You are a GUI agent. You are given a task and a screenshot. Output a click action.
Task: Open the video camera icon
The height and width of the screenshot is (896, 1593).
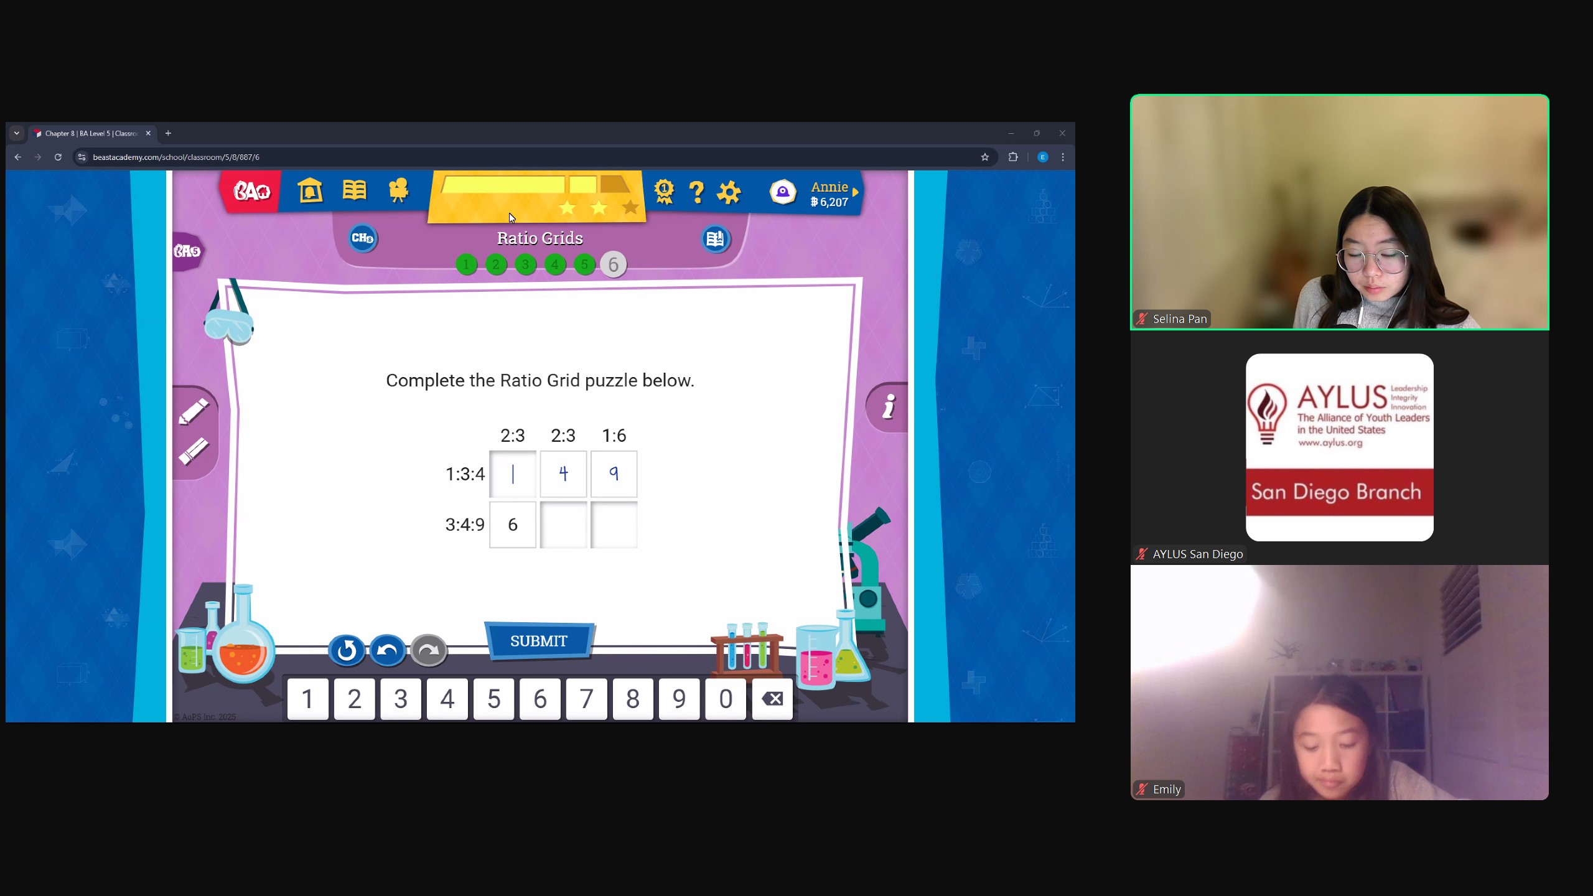398,190
